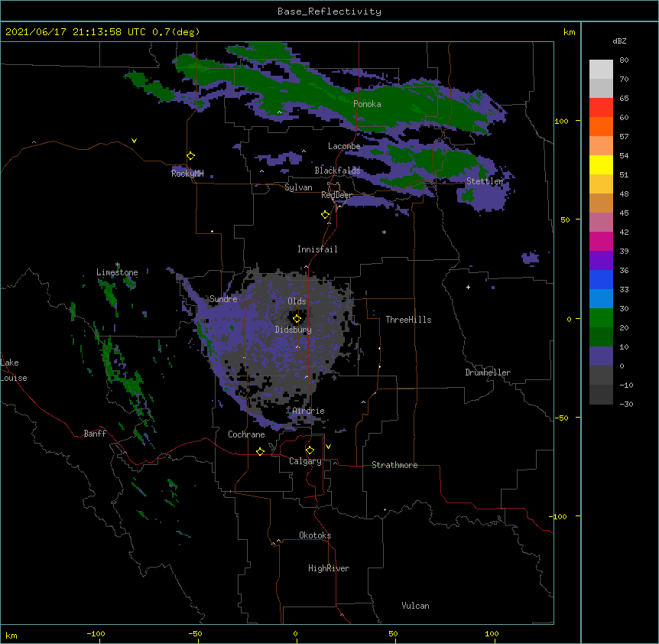Click the yellow diamond marker below RedDeer
This screenshot has height=644, width=659.
coord(326,215)
